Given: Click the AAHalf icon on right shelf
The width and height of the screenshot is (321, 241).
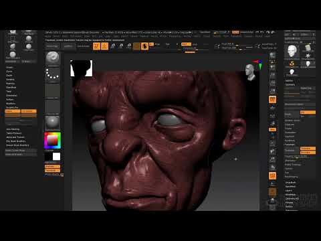Looking at the screenshot, I should pyautogui.click(x=272, y=91).
